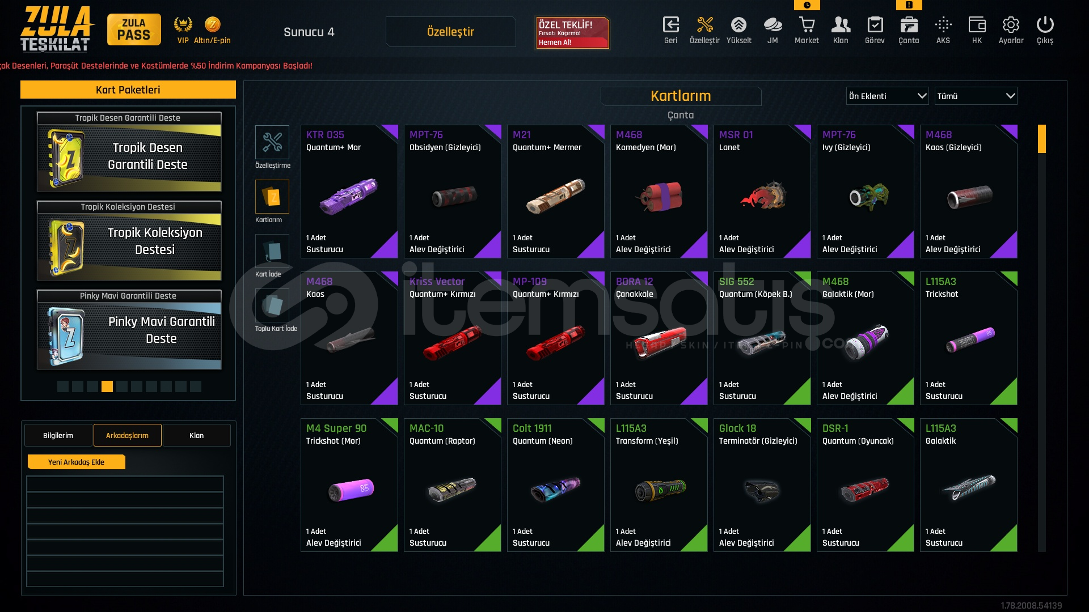Click the ZULA PASS button
This screenshot has height=612, width=1089.
134,29
